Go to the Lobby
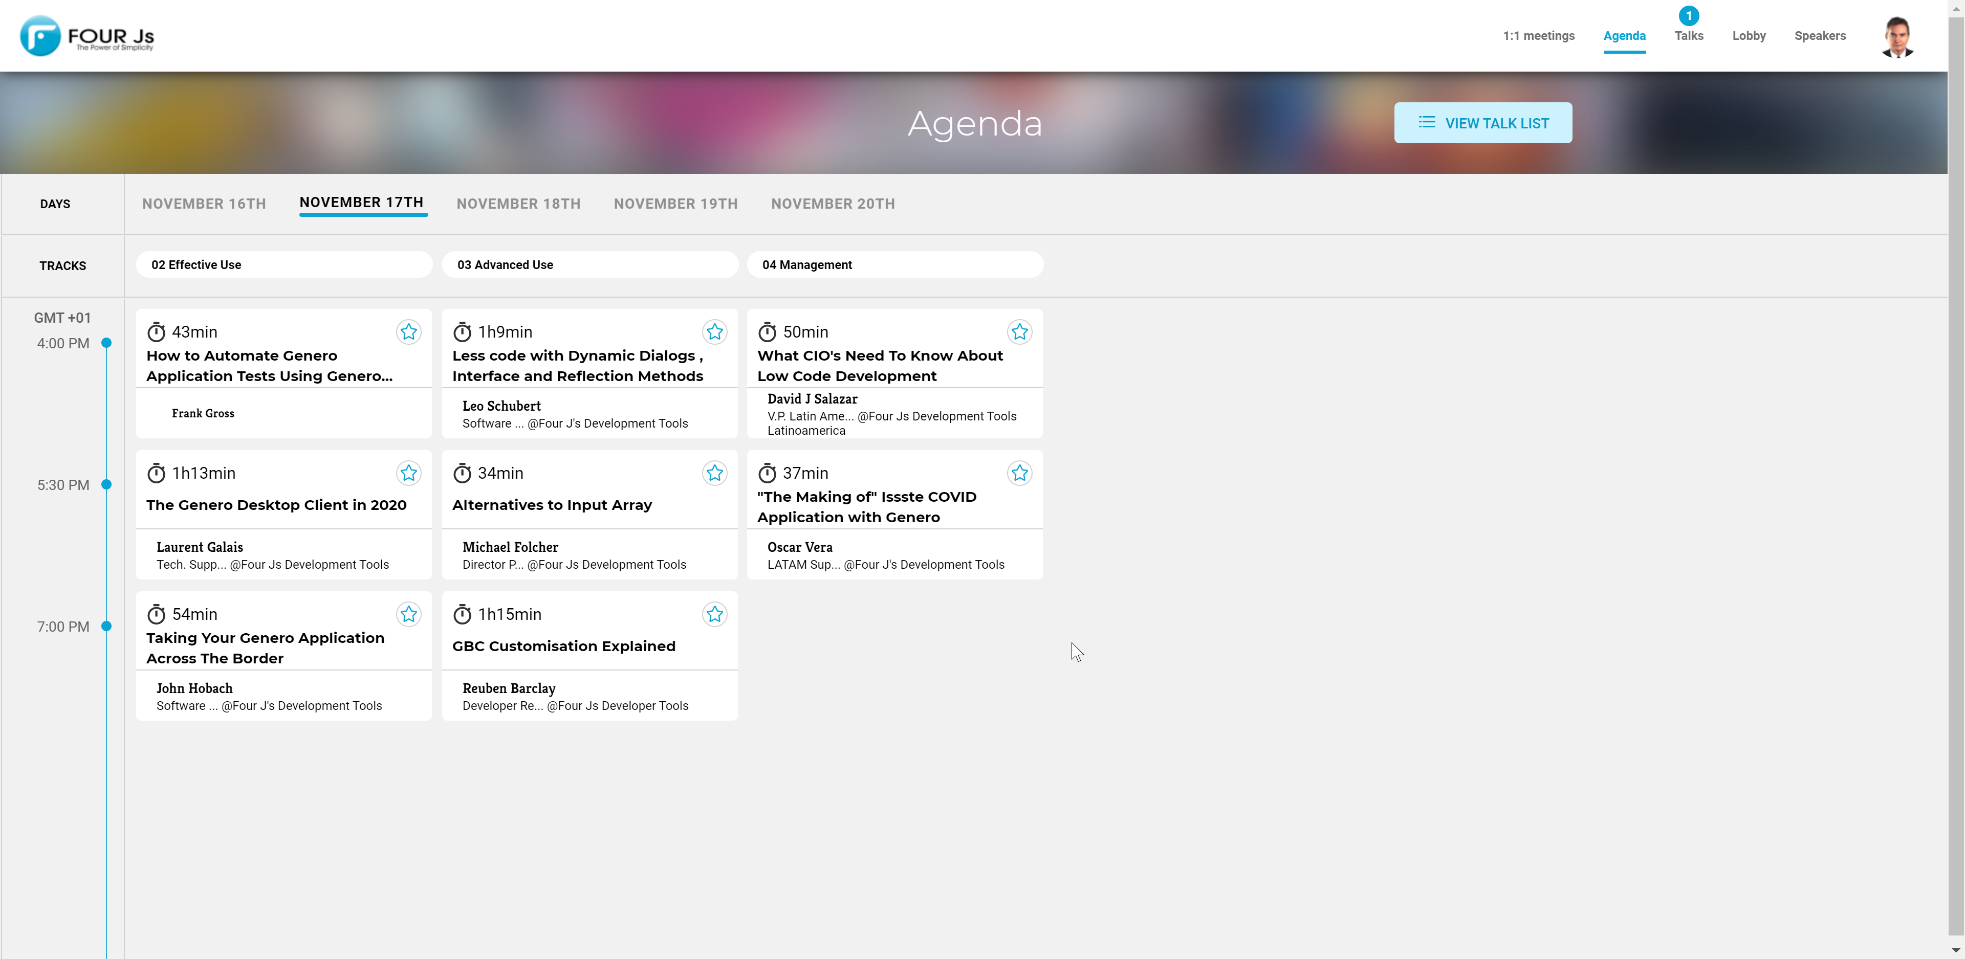1965x959 pixels. tap(1749, 36)
